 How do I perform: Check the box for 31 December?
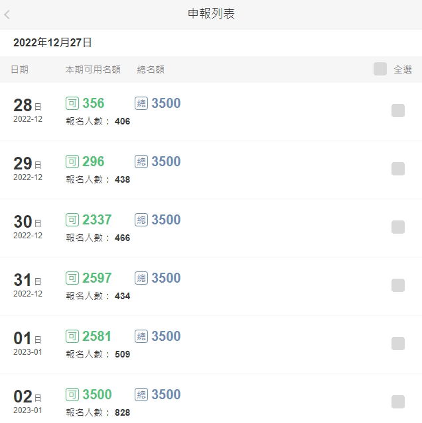[x=398, y=285]
